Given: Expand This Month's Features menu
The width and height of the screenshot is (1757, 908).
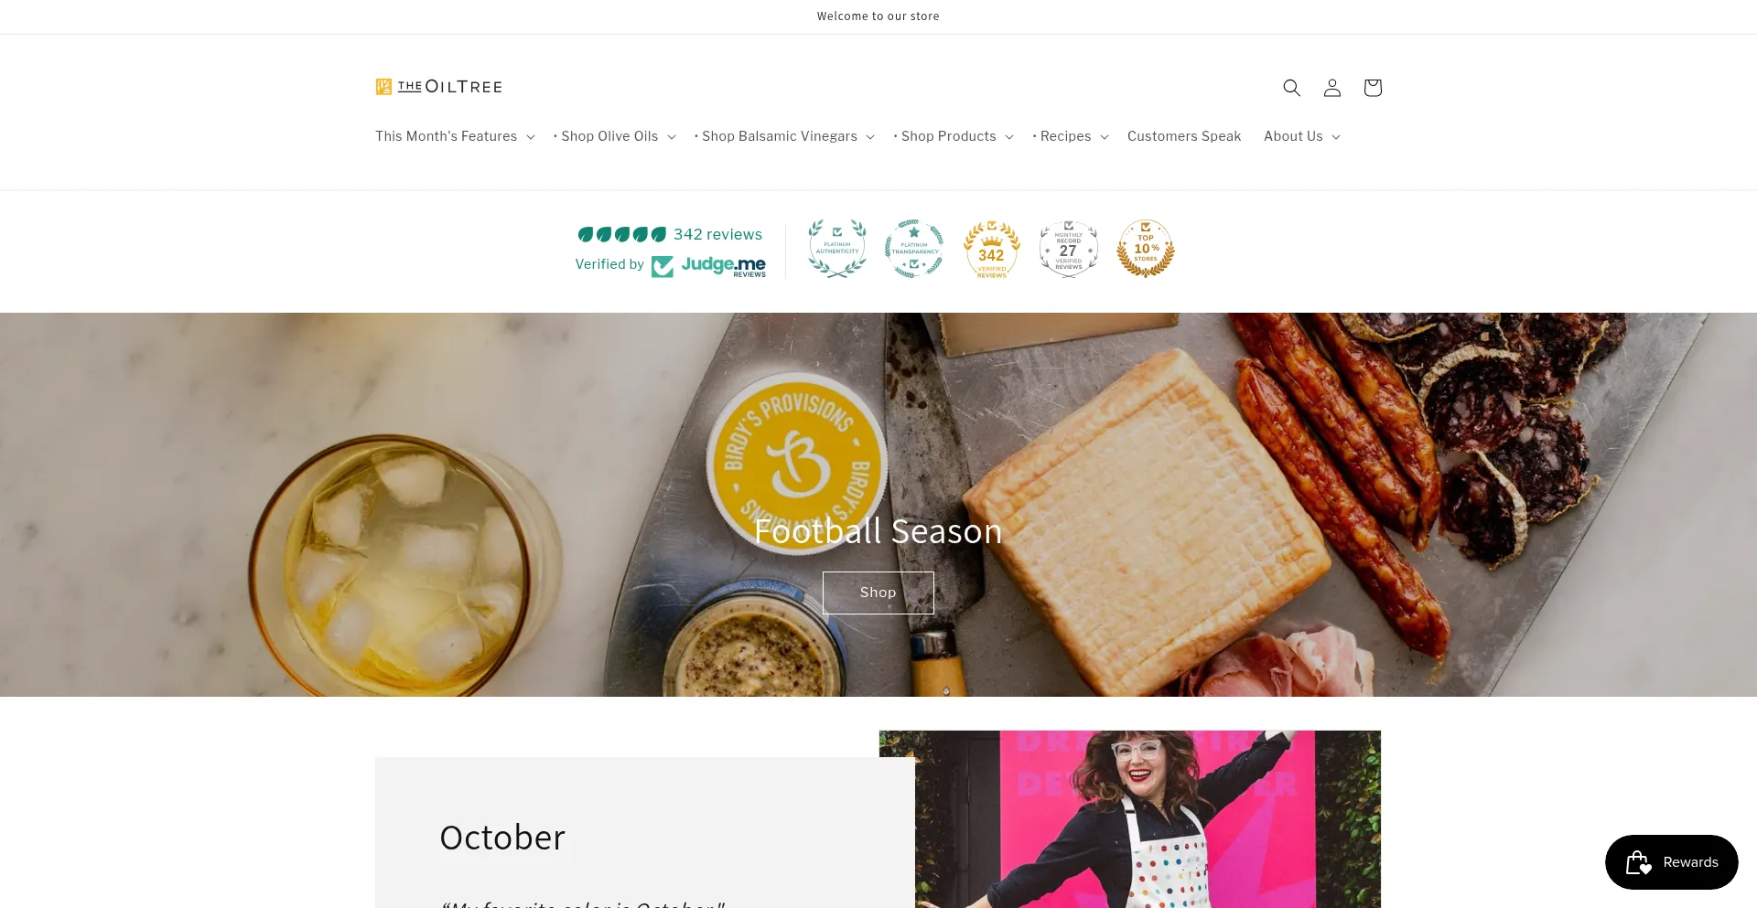Looking at the screenshot, I should tap(455, 136).
